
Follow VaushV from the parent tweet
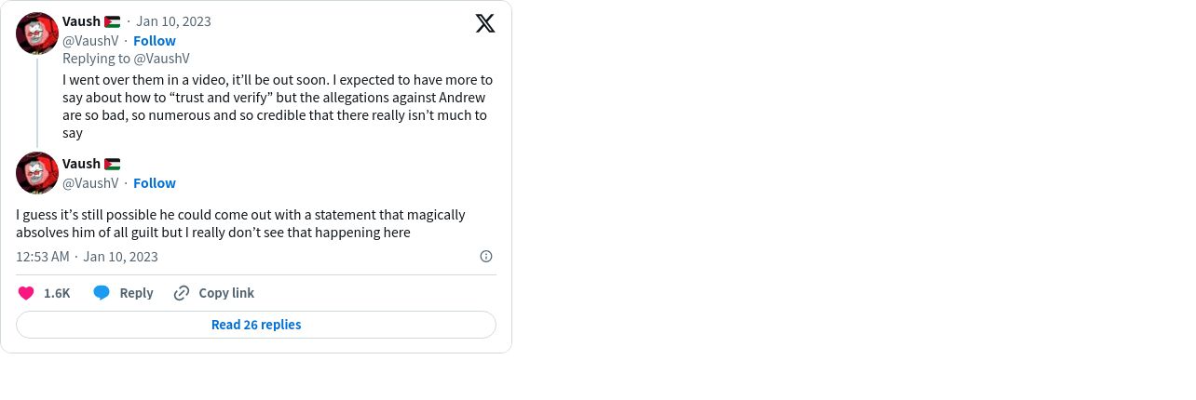tap(155, 41)
